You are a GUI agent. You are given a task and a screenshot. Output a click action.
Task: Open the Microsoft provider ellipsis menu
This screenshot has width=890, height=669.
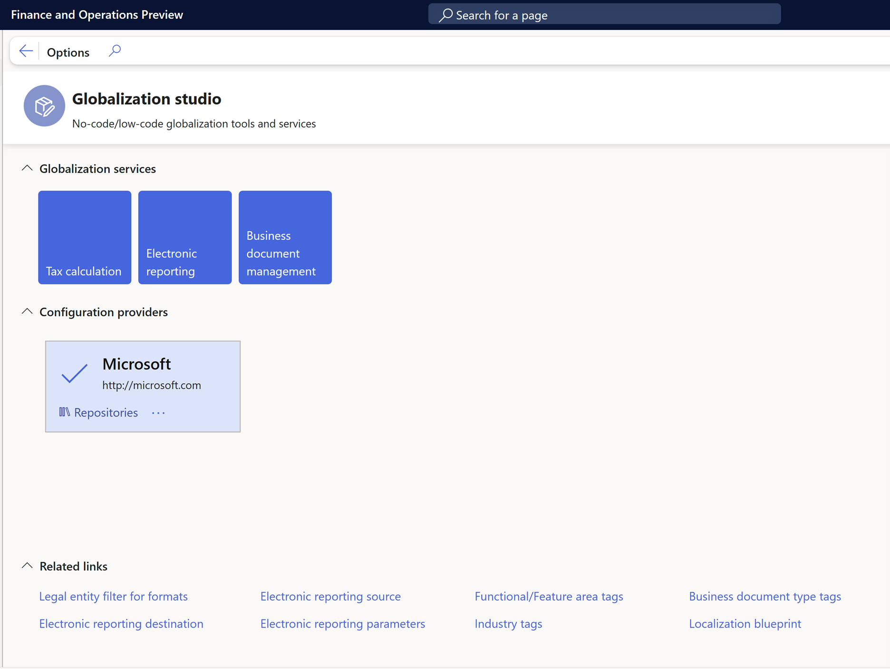click(158, 413)
